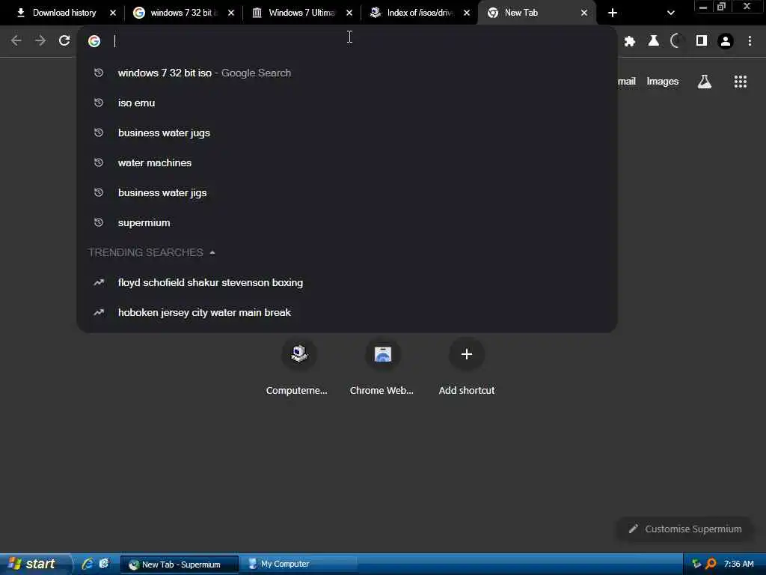Close the Download history tab

point(113,13)
